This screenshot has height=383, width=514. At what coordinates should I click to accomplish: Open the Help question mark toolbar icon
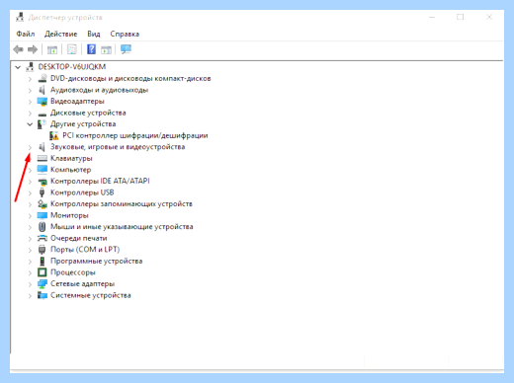pos(91,49)
